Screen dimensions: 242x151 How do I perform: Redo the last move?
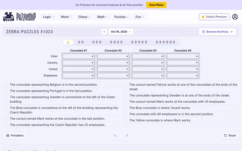(x=127, y=136)
